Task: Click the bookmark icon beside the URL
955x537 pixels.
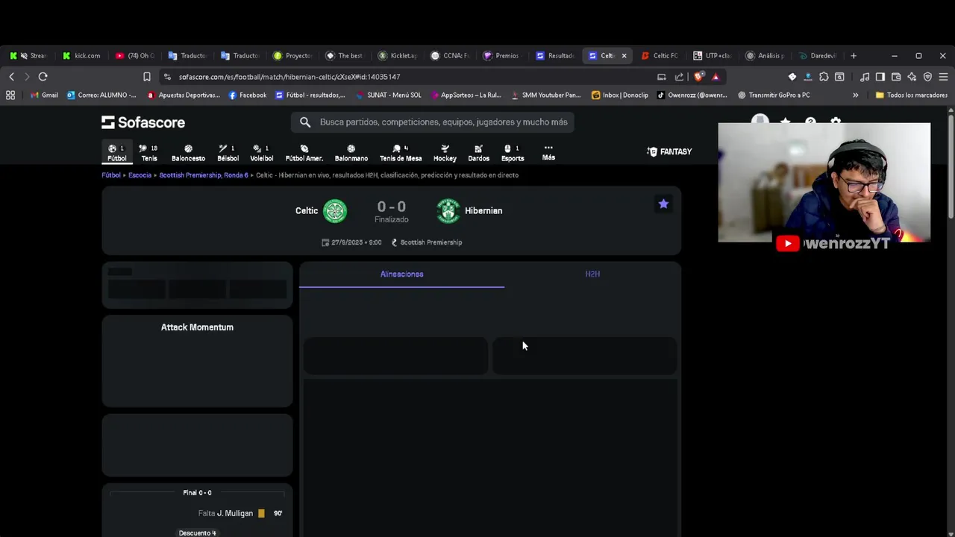Action: [x=147, y=77]
